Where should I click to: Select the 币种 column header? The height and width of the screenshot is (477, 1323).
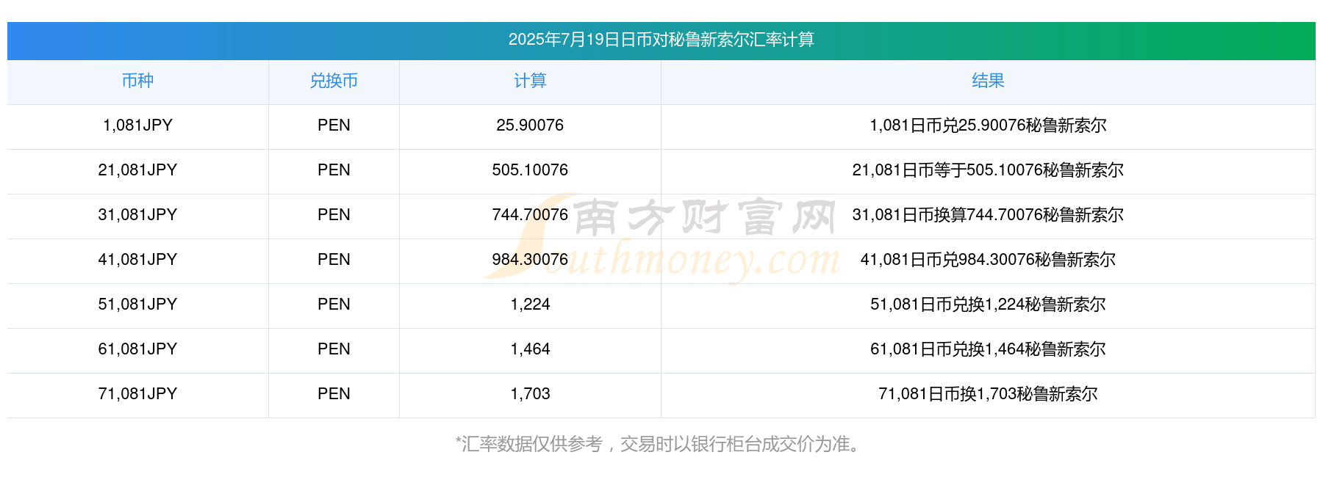[x=137, y=81]
